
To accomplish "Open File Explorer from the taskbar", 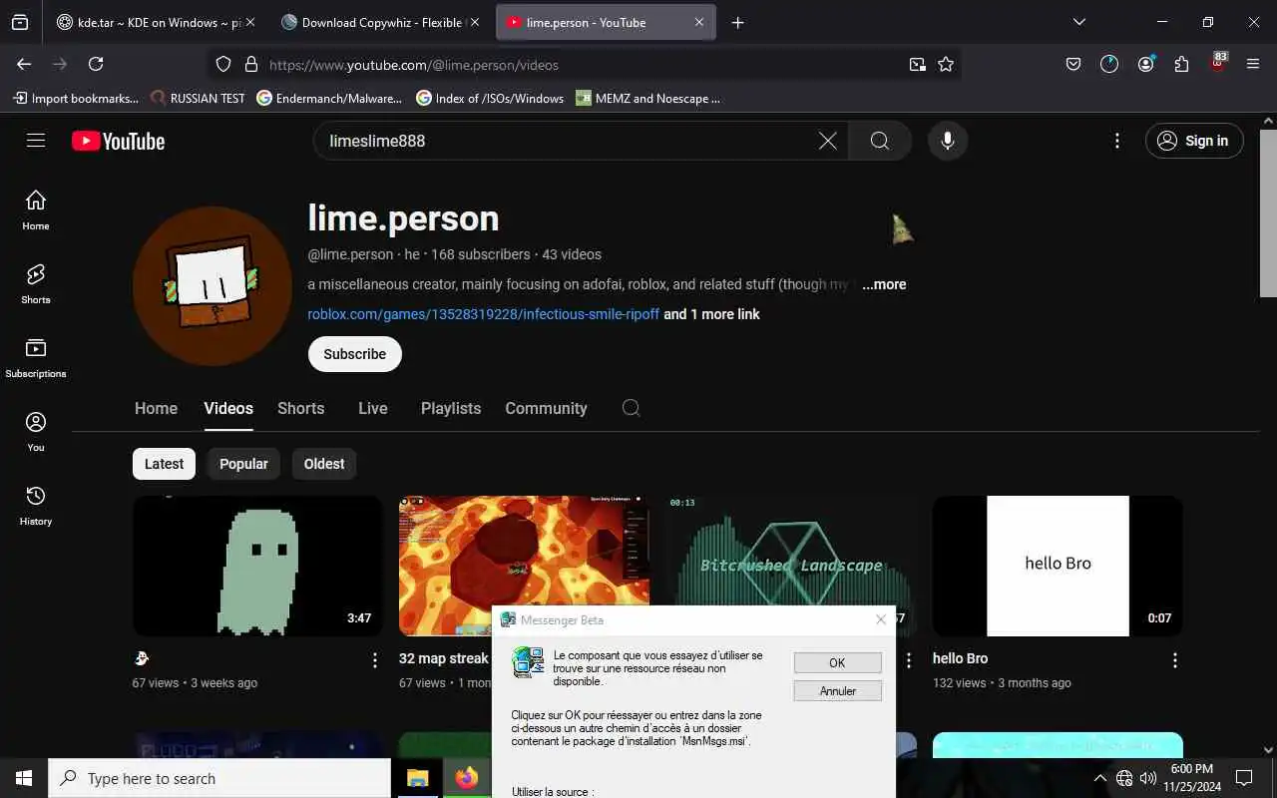I will coord(417,778).
